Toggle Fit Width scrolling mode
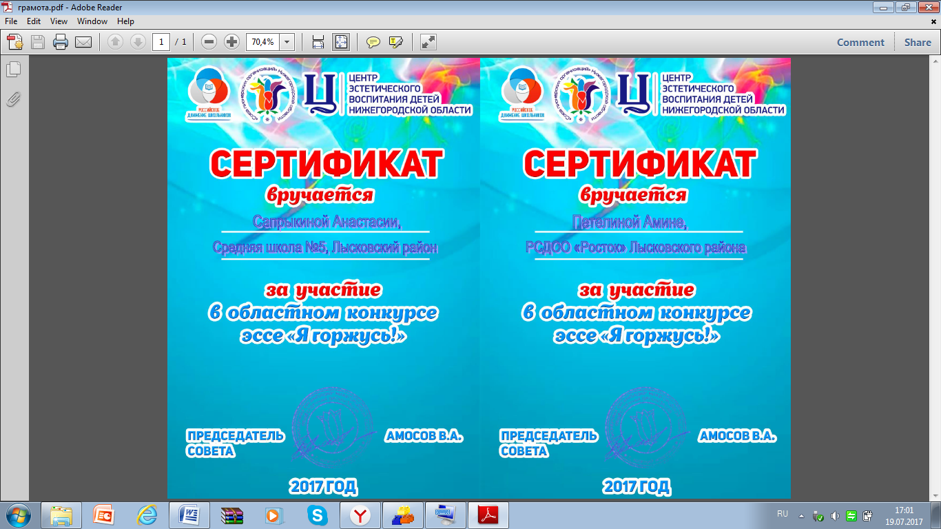This screenshot has height=529, width=941. pyautogui.click(x=318, y=42)
